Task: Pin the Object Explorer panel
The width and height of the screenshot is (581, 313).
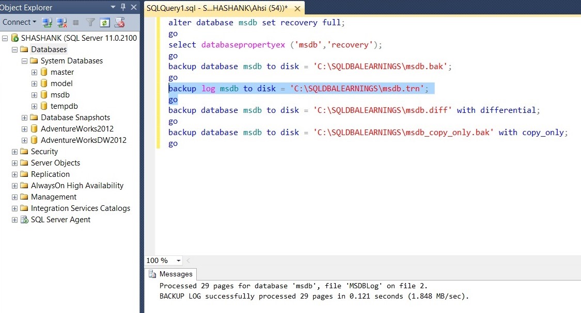Action: tap(123, 7)
